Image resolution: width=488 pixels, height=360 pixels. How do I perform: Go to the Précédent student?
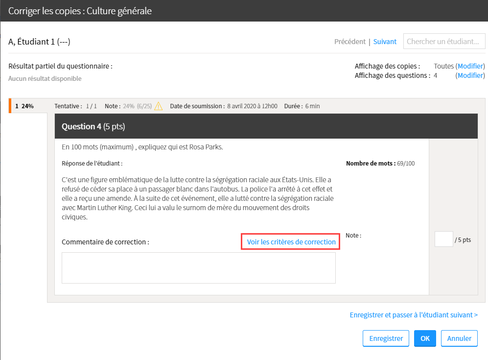click(350, 42)
